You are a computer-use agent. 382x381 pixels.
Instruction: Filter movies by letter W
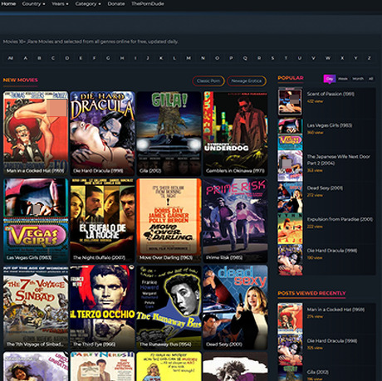[328, 58]
